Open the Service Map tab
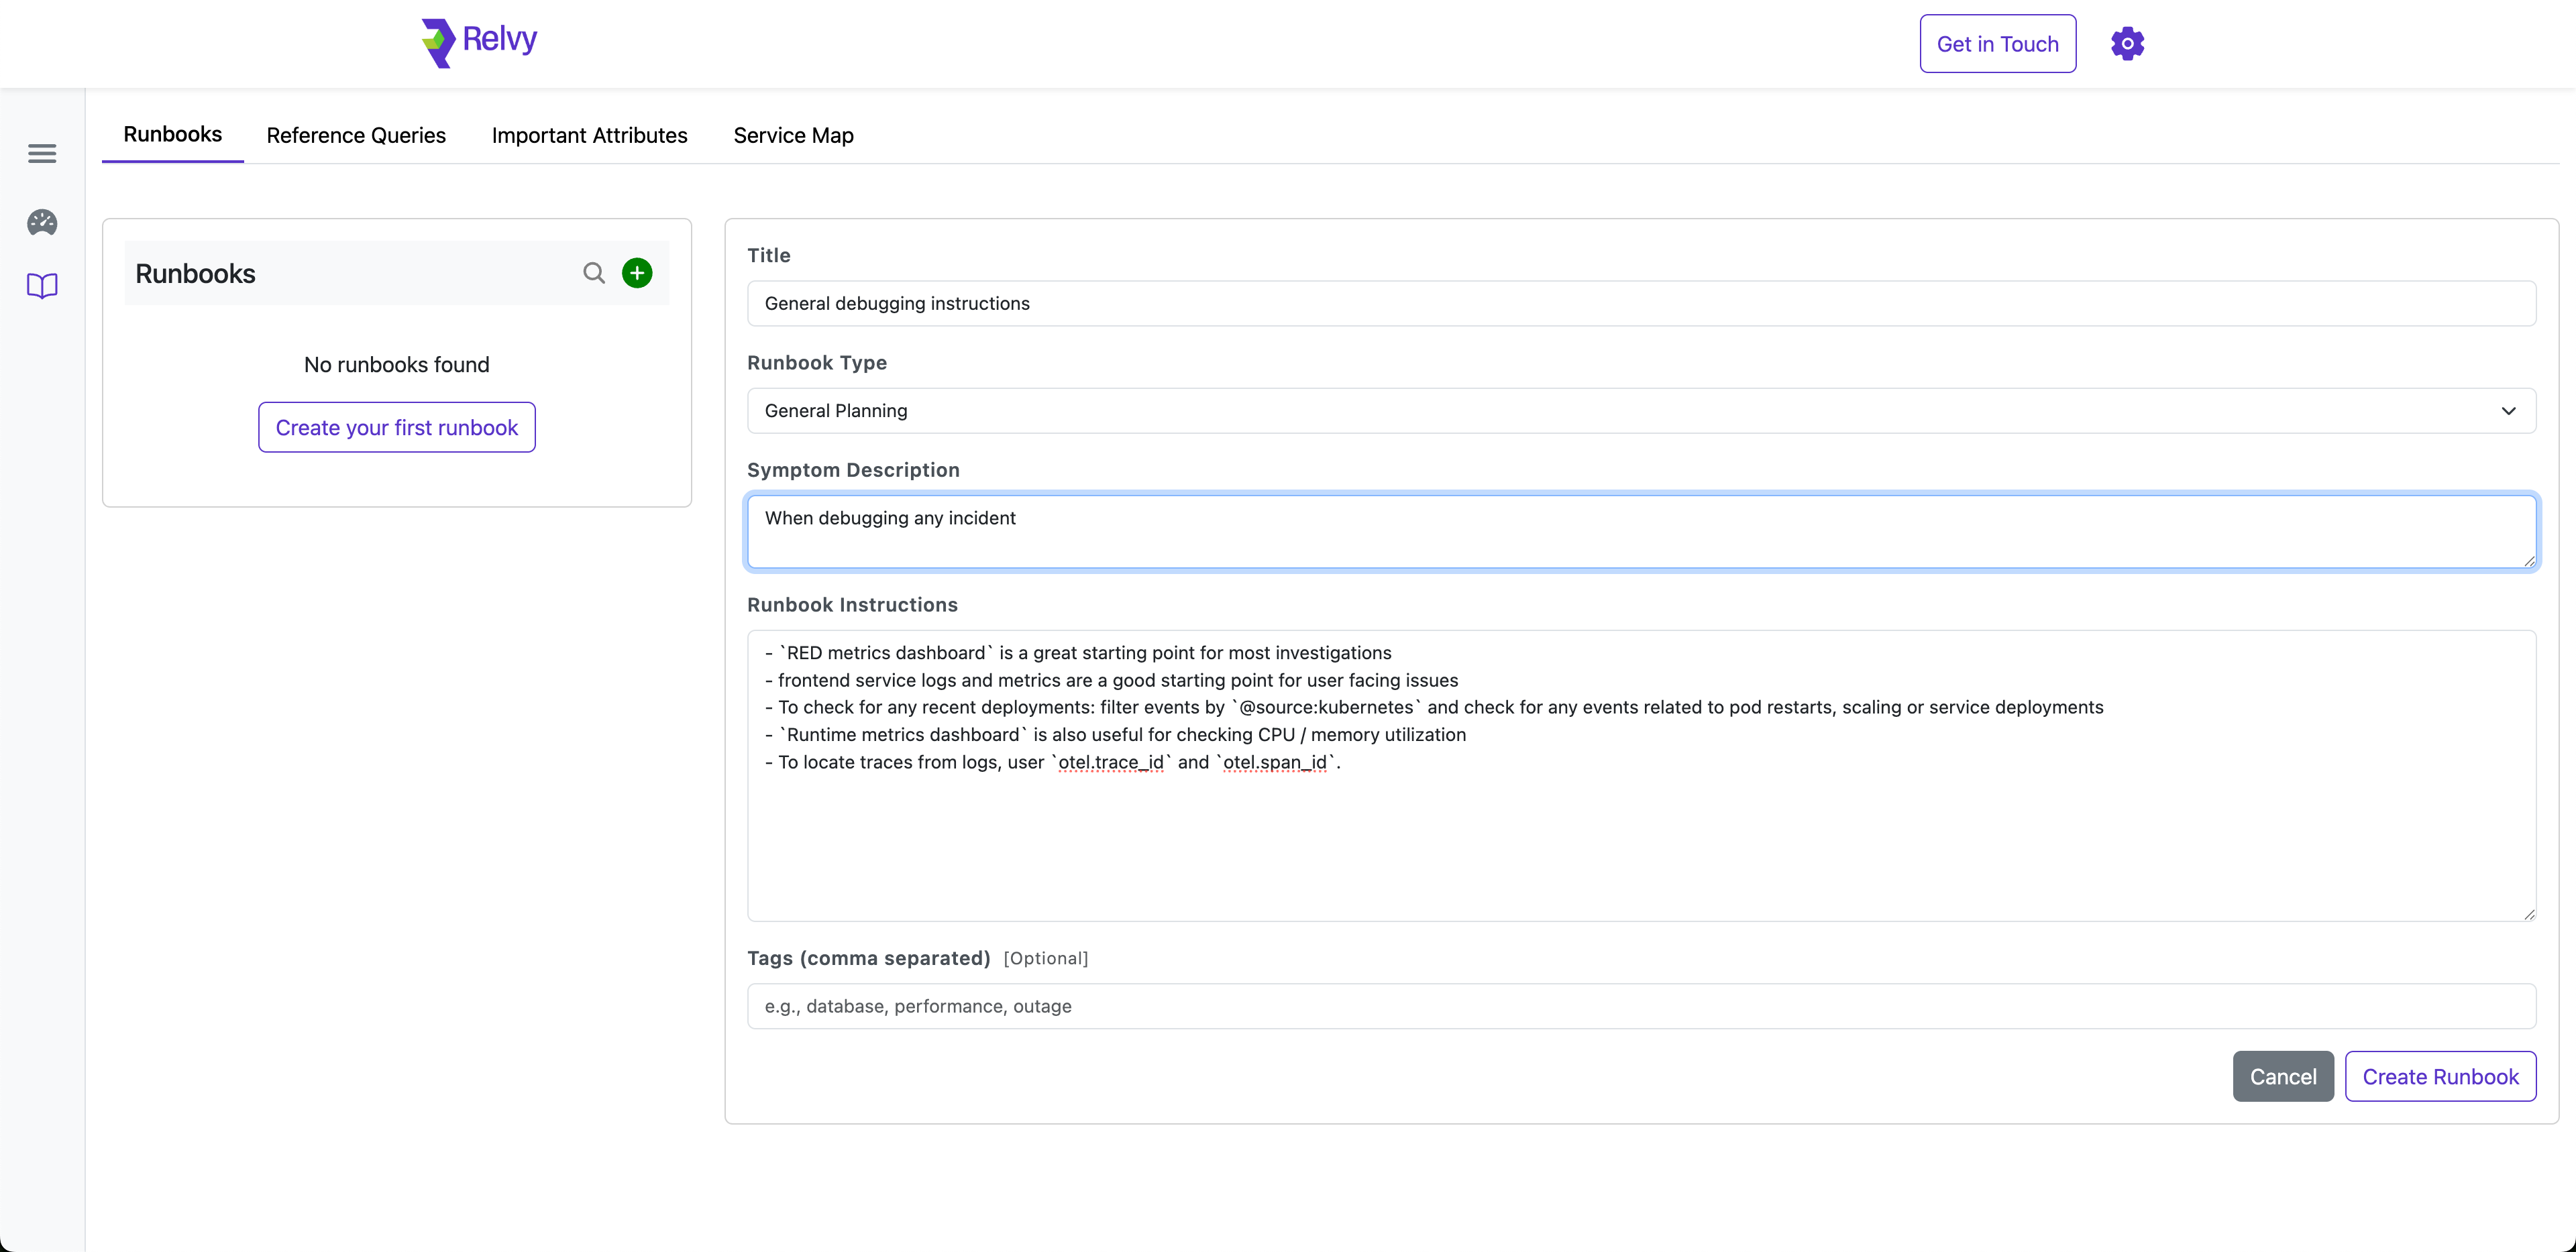The height and width of the screenshot is (1252, 2576). tap(792, 135)
